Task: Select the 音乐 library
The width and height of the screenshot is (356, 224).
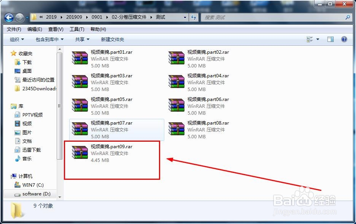Action: (23, 158)
